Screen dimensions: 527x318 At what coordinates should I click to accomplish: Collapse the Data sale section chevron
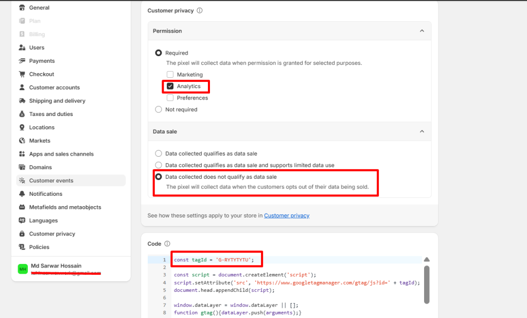click(x=422, y=131)
